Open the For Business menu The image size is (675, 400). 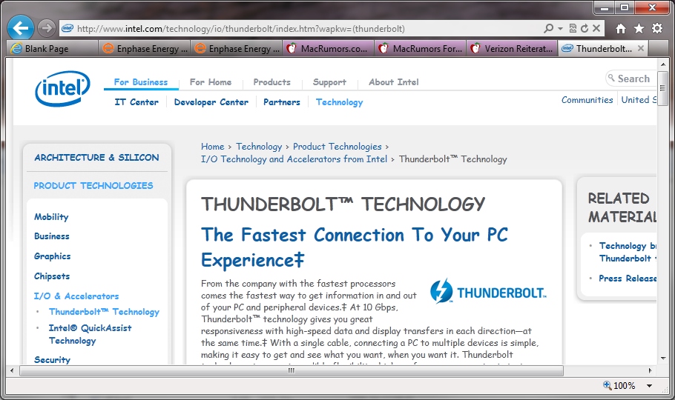(141, 81)
